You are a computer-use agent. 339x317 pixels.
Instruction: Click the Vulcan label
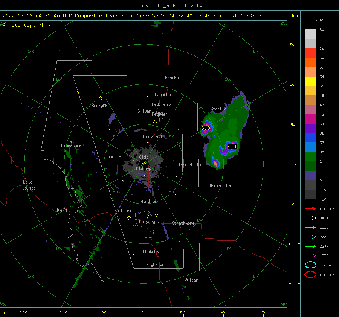[x=191, y=280]
